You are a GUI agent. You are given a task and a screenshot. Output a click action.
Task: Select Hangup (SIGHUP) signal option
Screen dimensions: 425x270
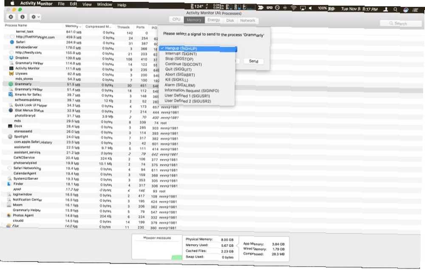pyautogui.click(x=198, y=48)
